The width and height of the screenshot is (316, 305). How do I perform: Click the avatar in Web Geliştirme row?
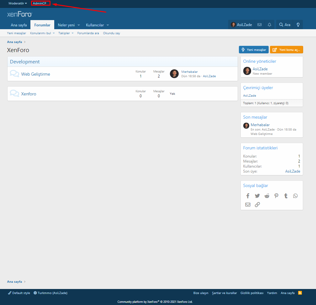coord(174,74)
